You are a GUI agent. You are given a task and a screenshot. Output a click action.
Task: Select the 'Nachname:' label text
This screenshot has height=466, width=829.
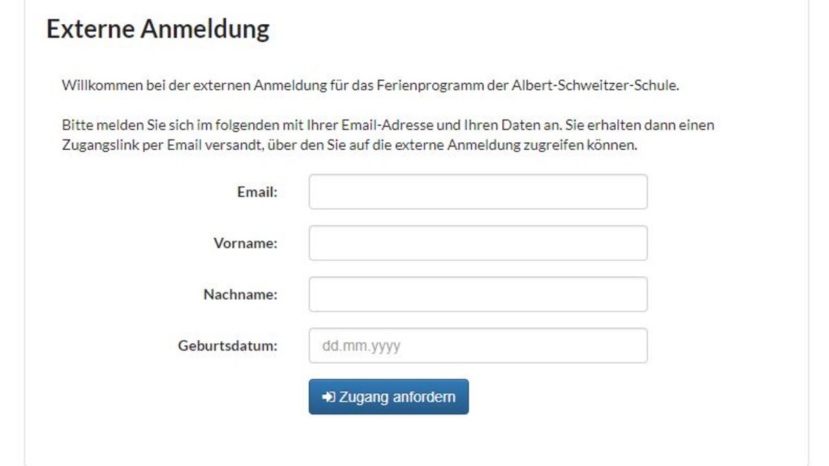240,294
